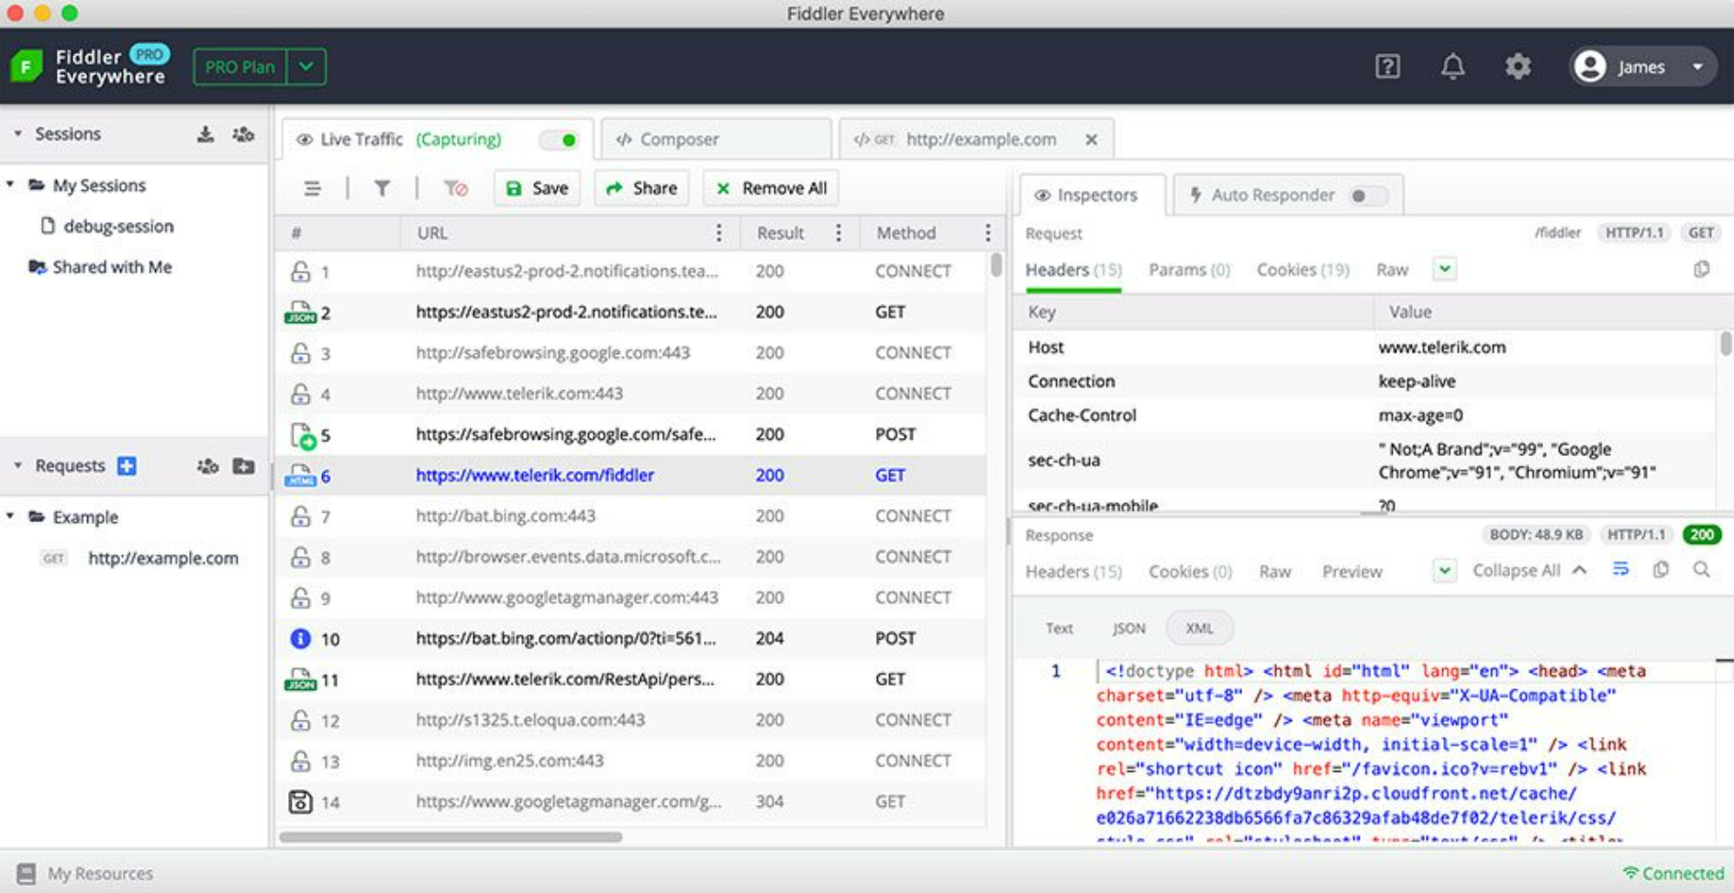Select Text body view
This screenshot has width=1734, height=893.
point(1059,629)
